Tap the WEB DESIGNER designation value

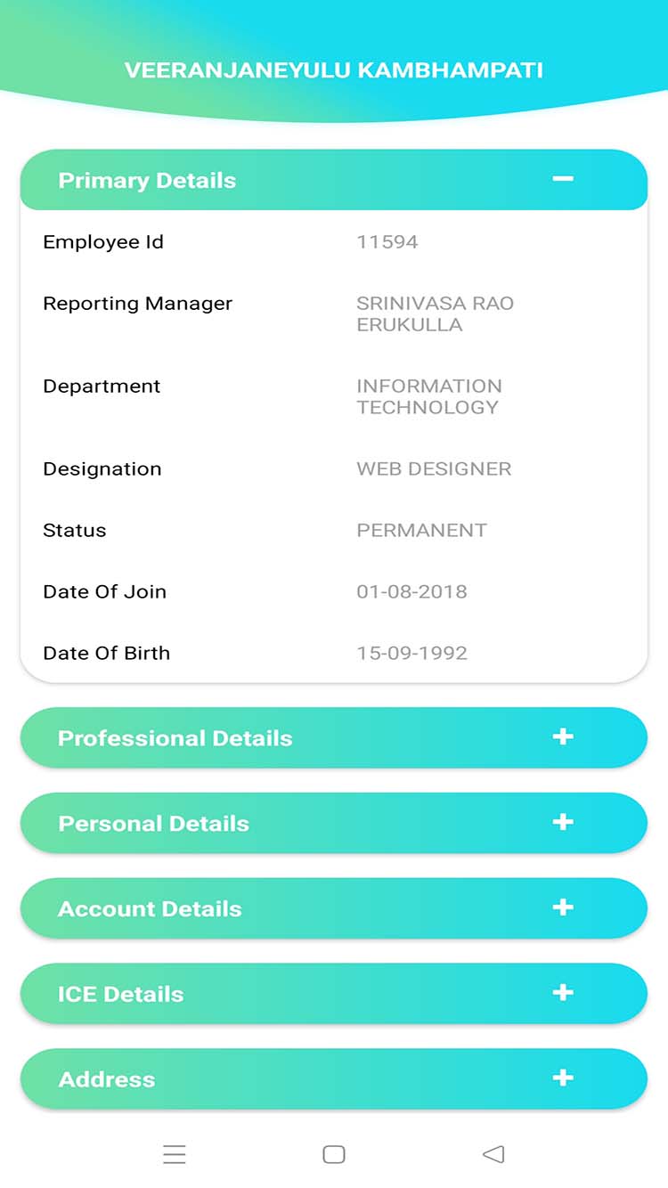[434, 469]
